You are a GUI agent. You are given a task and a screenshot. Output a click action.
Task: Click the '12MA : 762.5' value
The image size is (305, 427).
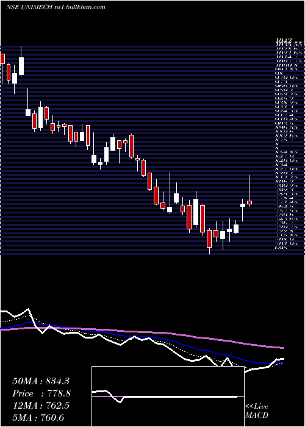click(x=41, y=406)
